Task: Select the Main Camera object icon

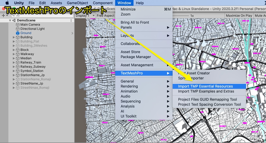Action: pyautogui.click(x=18, y=25)
